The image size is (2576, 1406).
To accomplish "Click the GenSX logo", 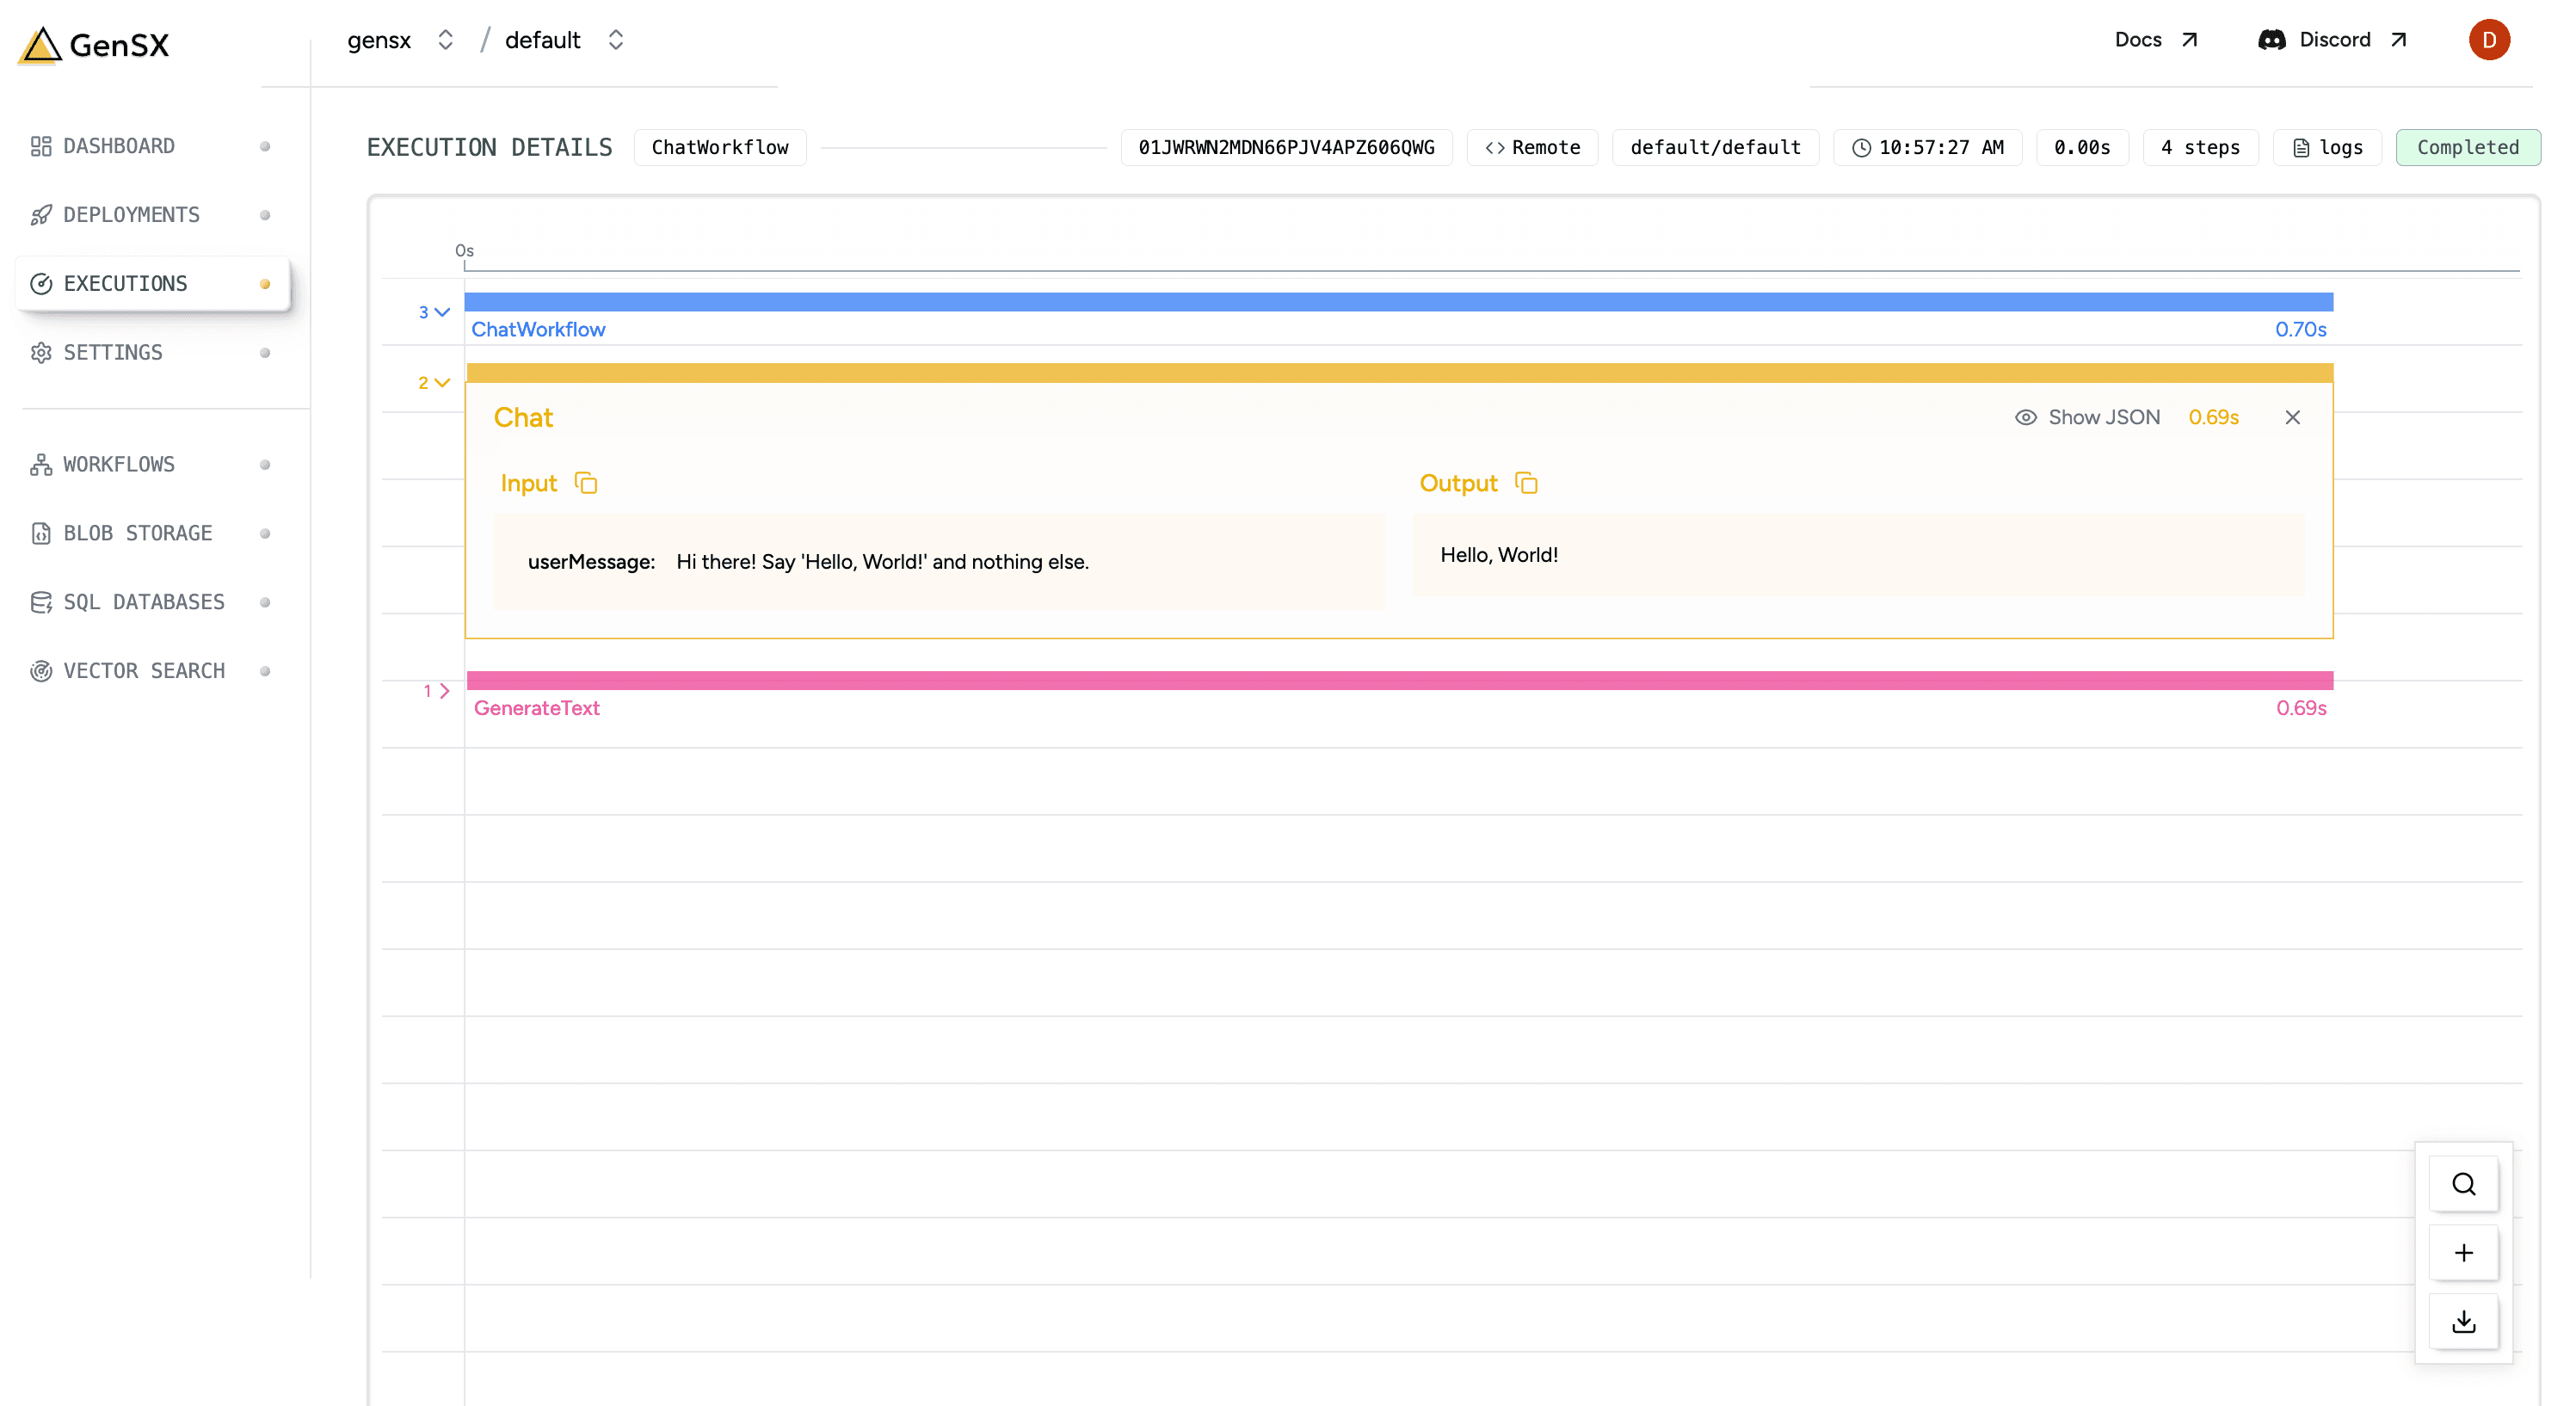I will click(x=95, y=45).
